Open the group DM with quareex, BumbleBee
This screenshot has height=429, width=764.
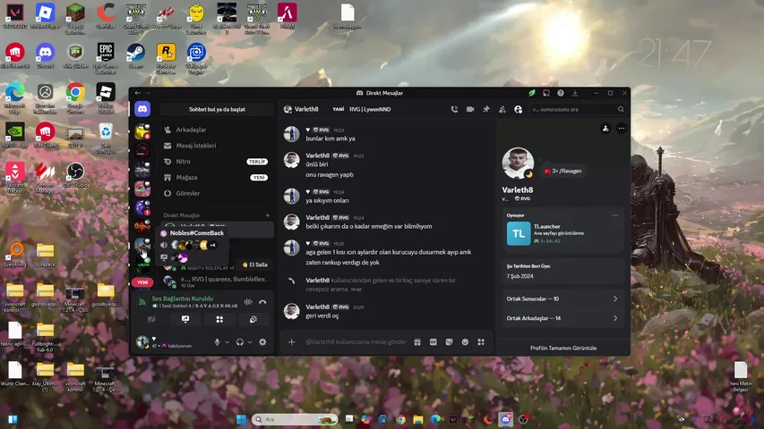pos(217,282)
